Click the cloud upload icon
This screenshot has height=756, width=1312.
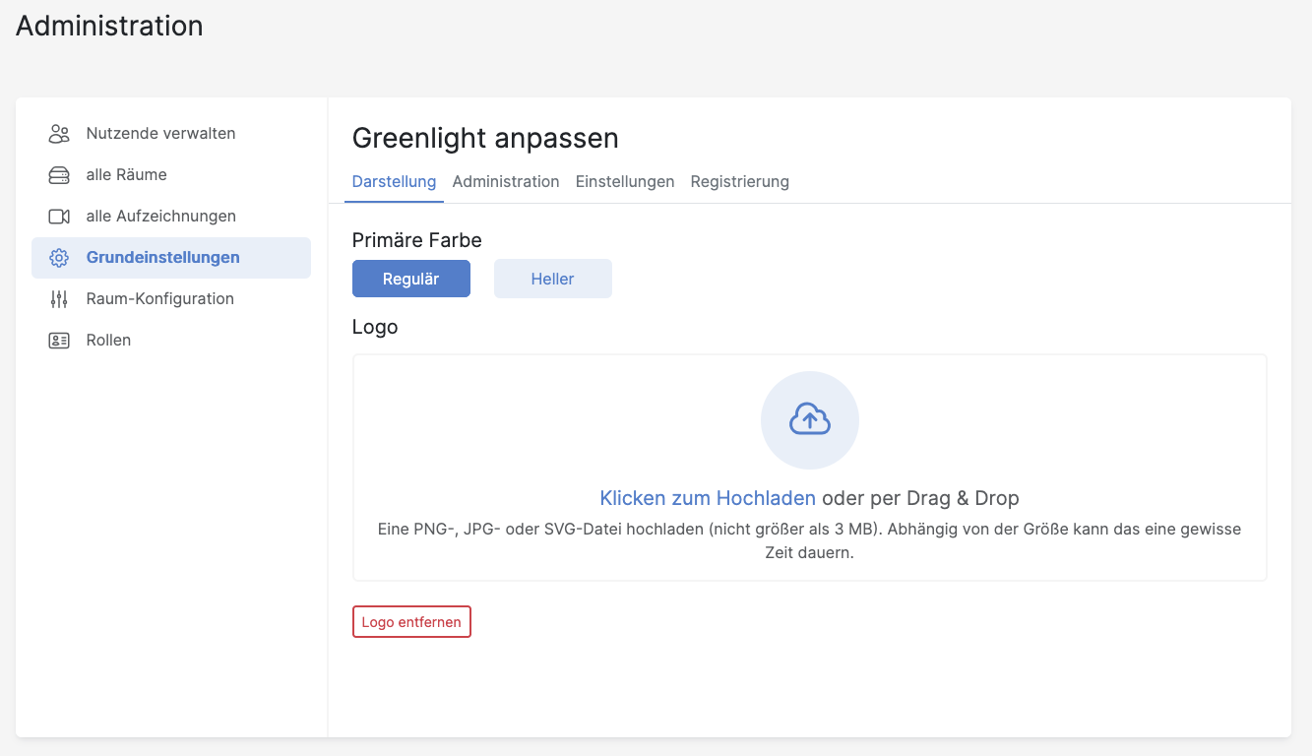tap(809, 420)
